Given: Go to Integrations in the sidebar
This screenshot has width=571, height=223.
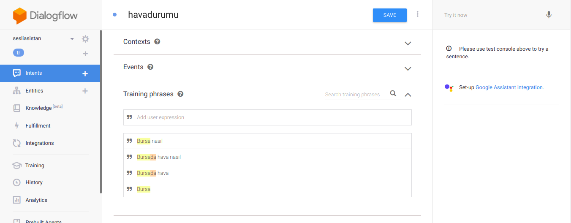Looking at the screenshot, I should click(x=39, y=143).
